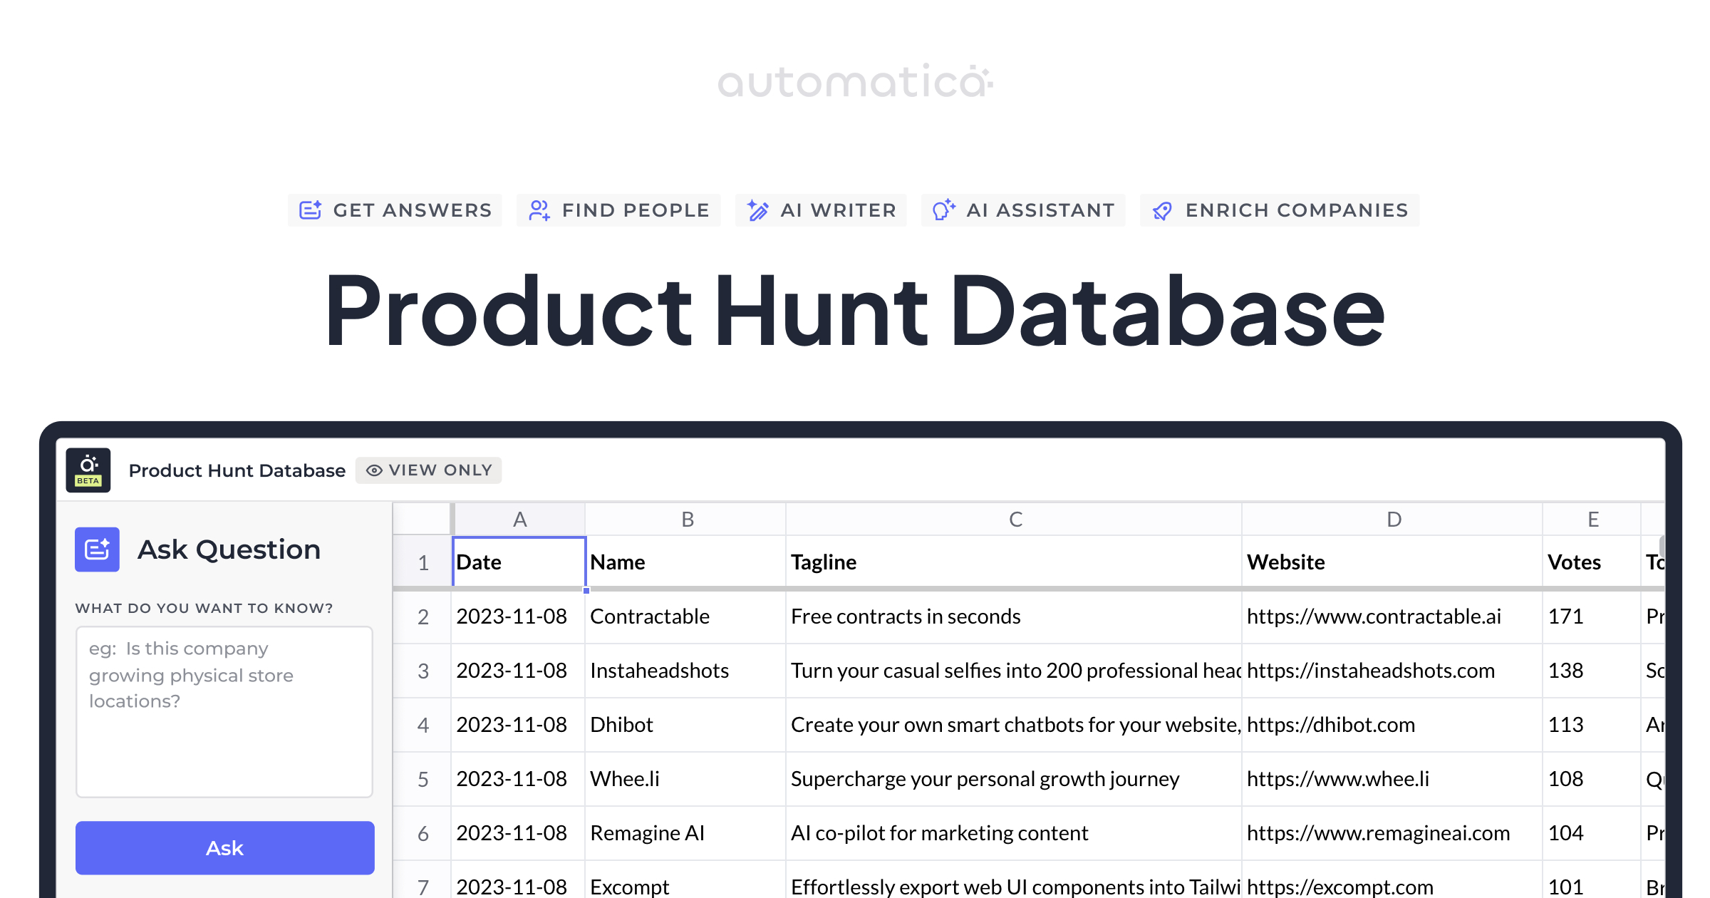
Task: Select row 1 header
Action: (423, 562)
